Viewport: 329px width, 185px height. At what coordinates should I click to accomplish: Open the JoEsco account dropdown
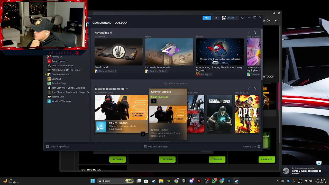230,18
